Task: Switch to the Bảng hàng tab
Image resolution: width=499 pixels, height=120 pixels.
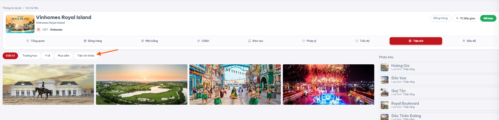Action: pyautogui.click(x=93, y=41)
